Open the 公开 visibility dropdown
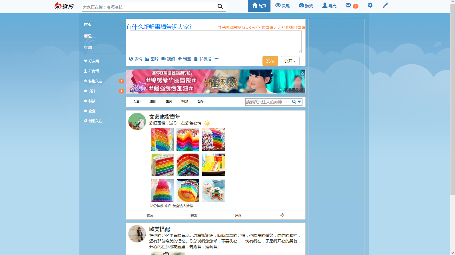This screenshot has width=455, height=255. coord(290,61)
